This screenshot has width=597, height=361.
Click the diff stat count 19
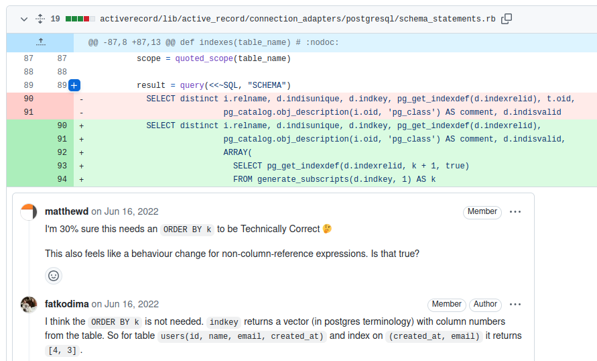[x=55, y=19]
